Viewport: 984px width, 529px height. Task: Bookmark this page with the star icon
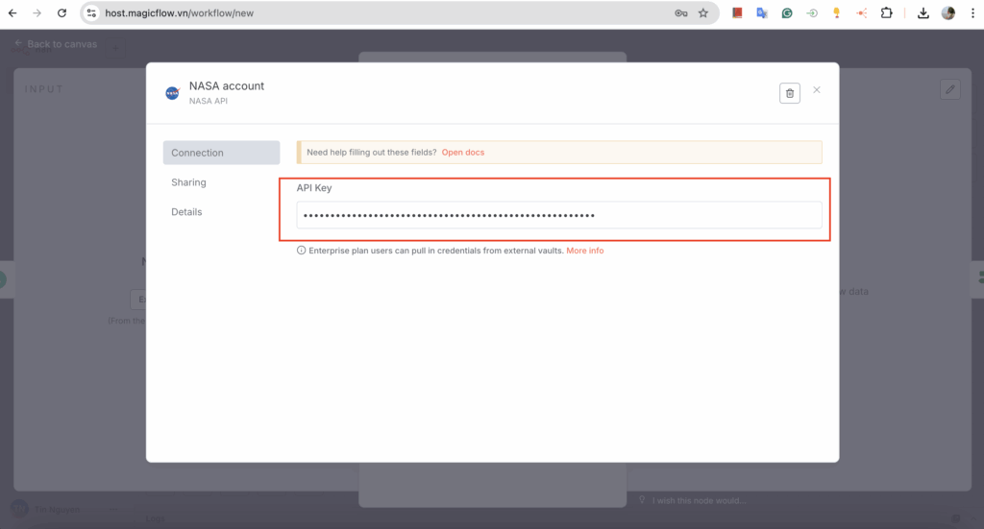[703, 13]
